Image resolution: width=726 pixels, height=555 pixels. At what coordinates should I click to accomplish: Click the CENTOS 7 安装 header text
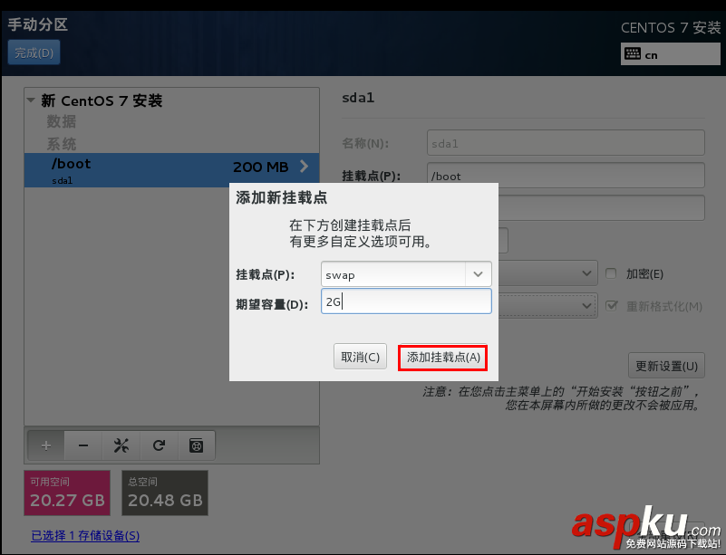tap(671, 28)
